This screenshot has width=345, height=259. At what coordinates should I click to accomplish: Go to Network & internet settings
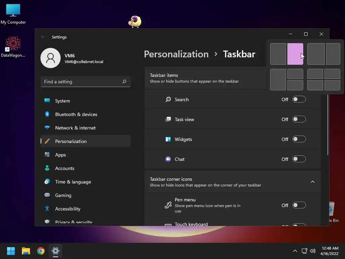(x=86, y=128)
